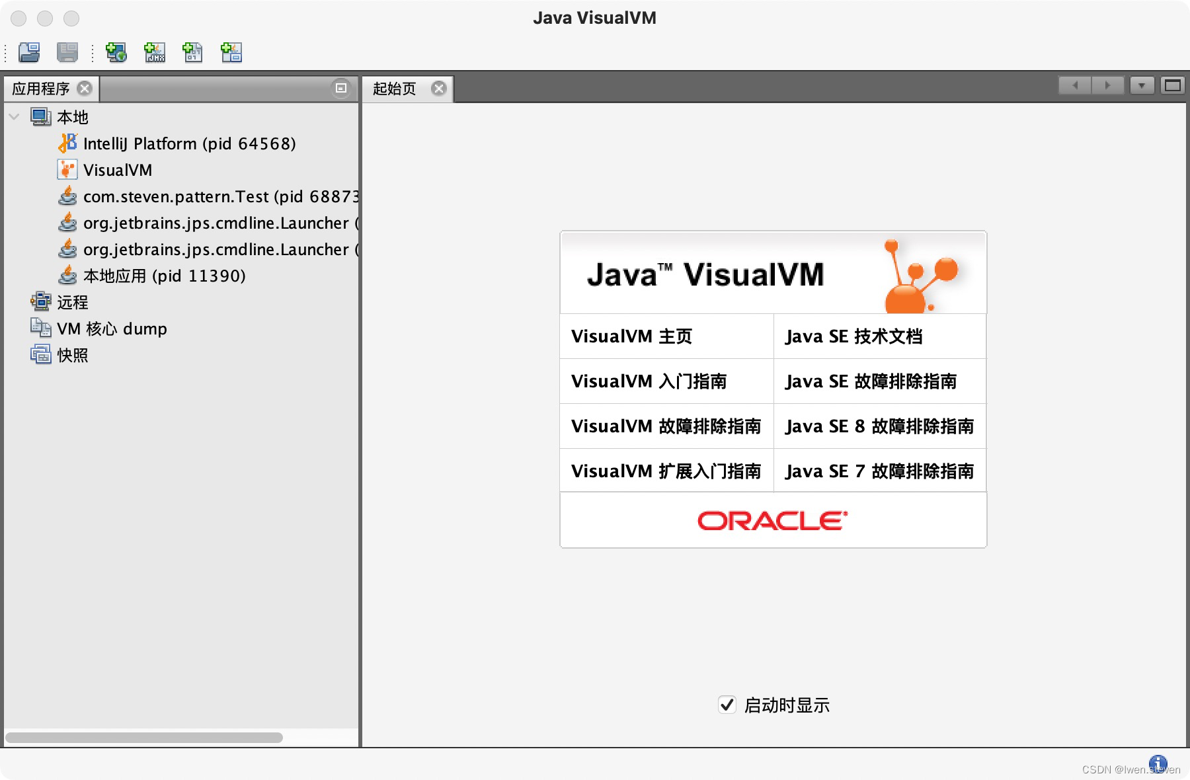Viewport: 1190px width, 780px height.
Task: Click the Add remote host toolbar icon
Action: point(116,52)
